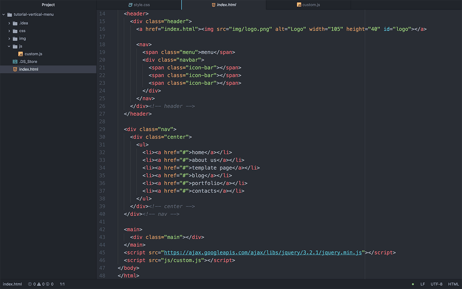Click the JS icon on custom.js tab
The image size is (462, 289).
[x=299, y=5]
